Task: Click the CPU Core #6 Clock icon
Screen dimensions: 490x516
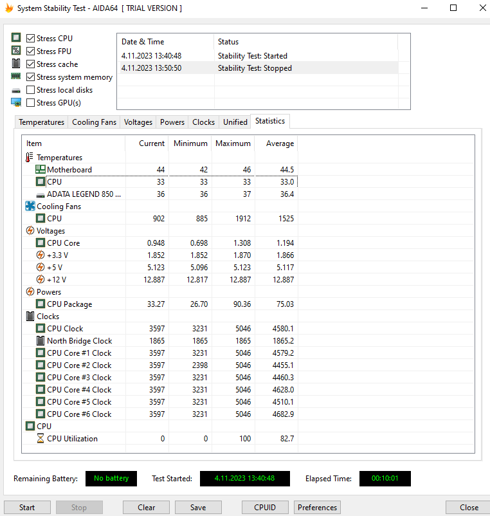Action: point(40,414)
